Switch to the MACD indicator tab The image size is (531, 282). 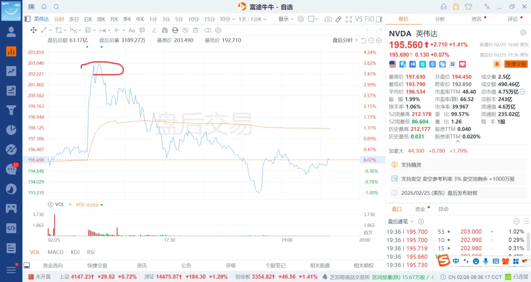[x=56, y=252]
